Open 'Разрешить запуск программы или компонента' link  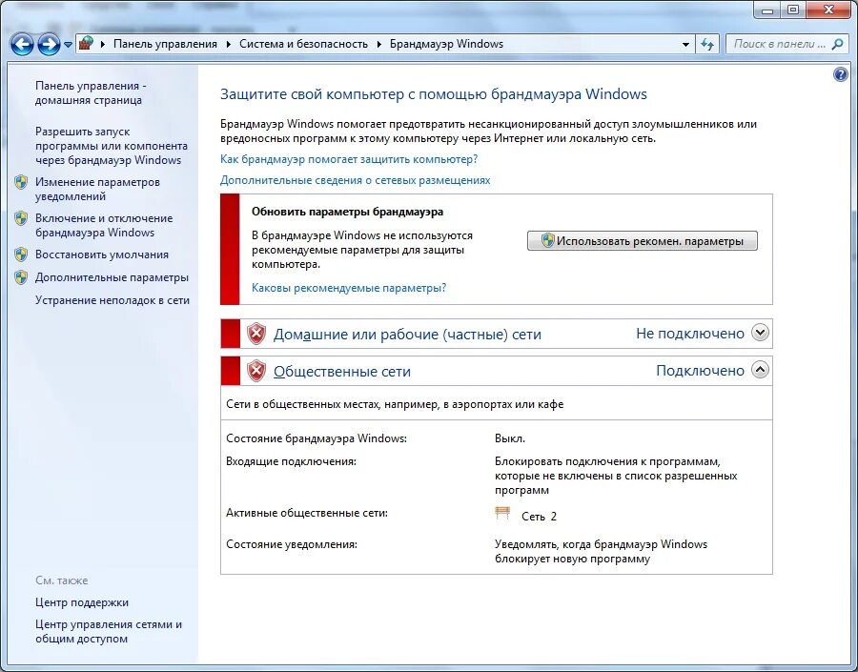(112, 146)
